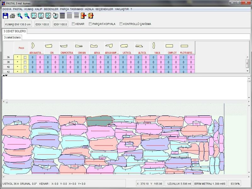Click the FLOTKARSI rectangle piece thumbnail
The image size is (252, 189).
tap(184, 46)
